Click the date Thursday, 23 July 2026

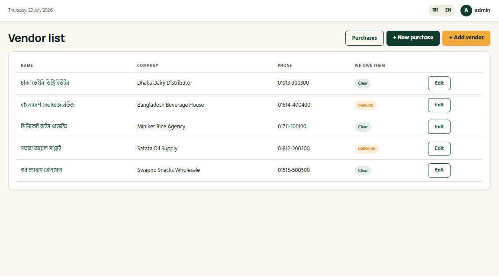click(30, 10)
